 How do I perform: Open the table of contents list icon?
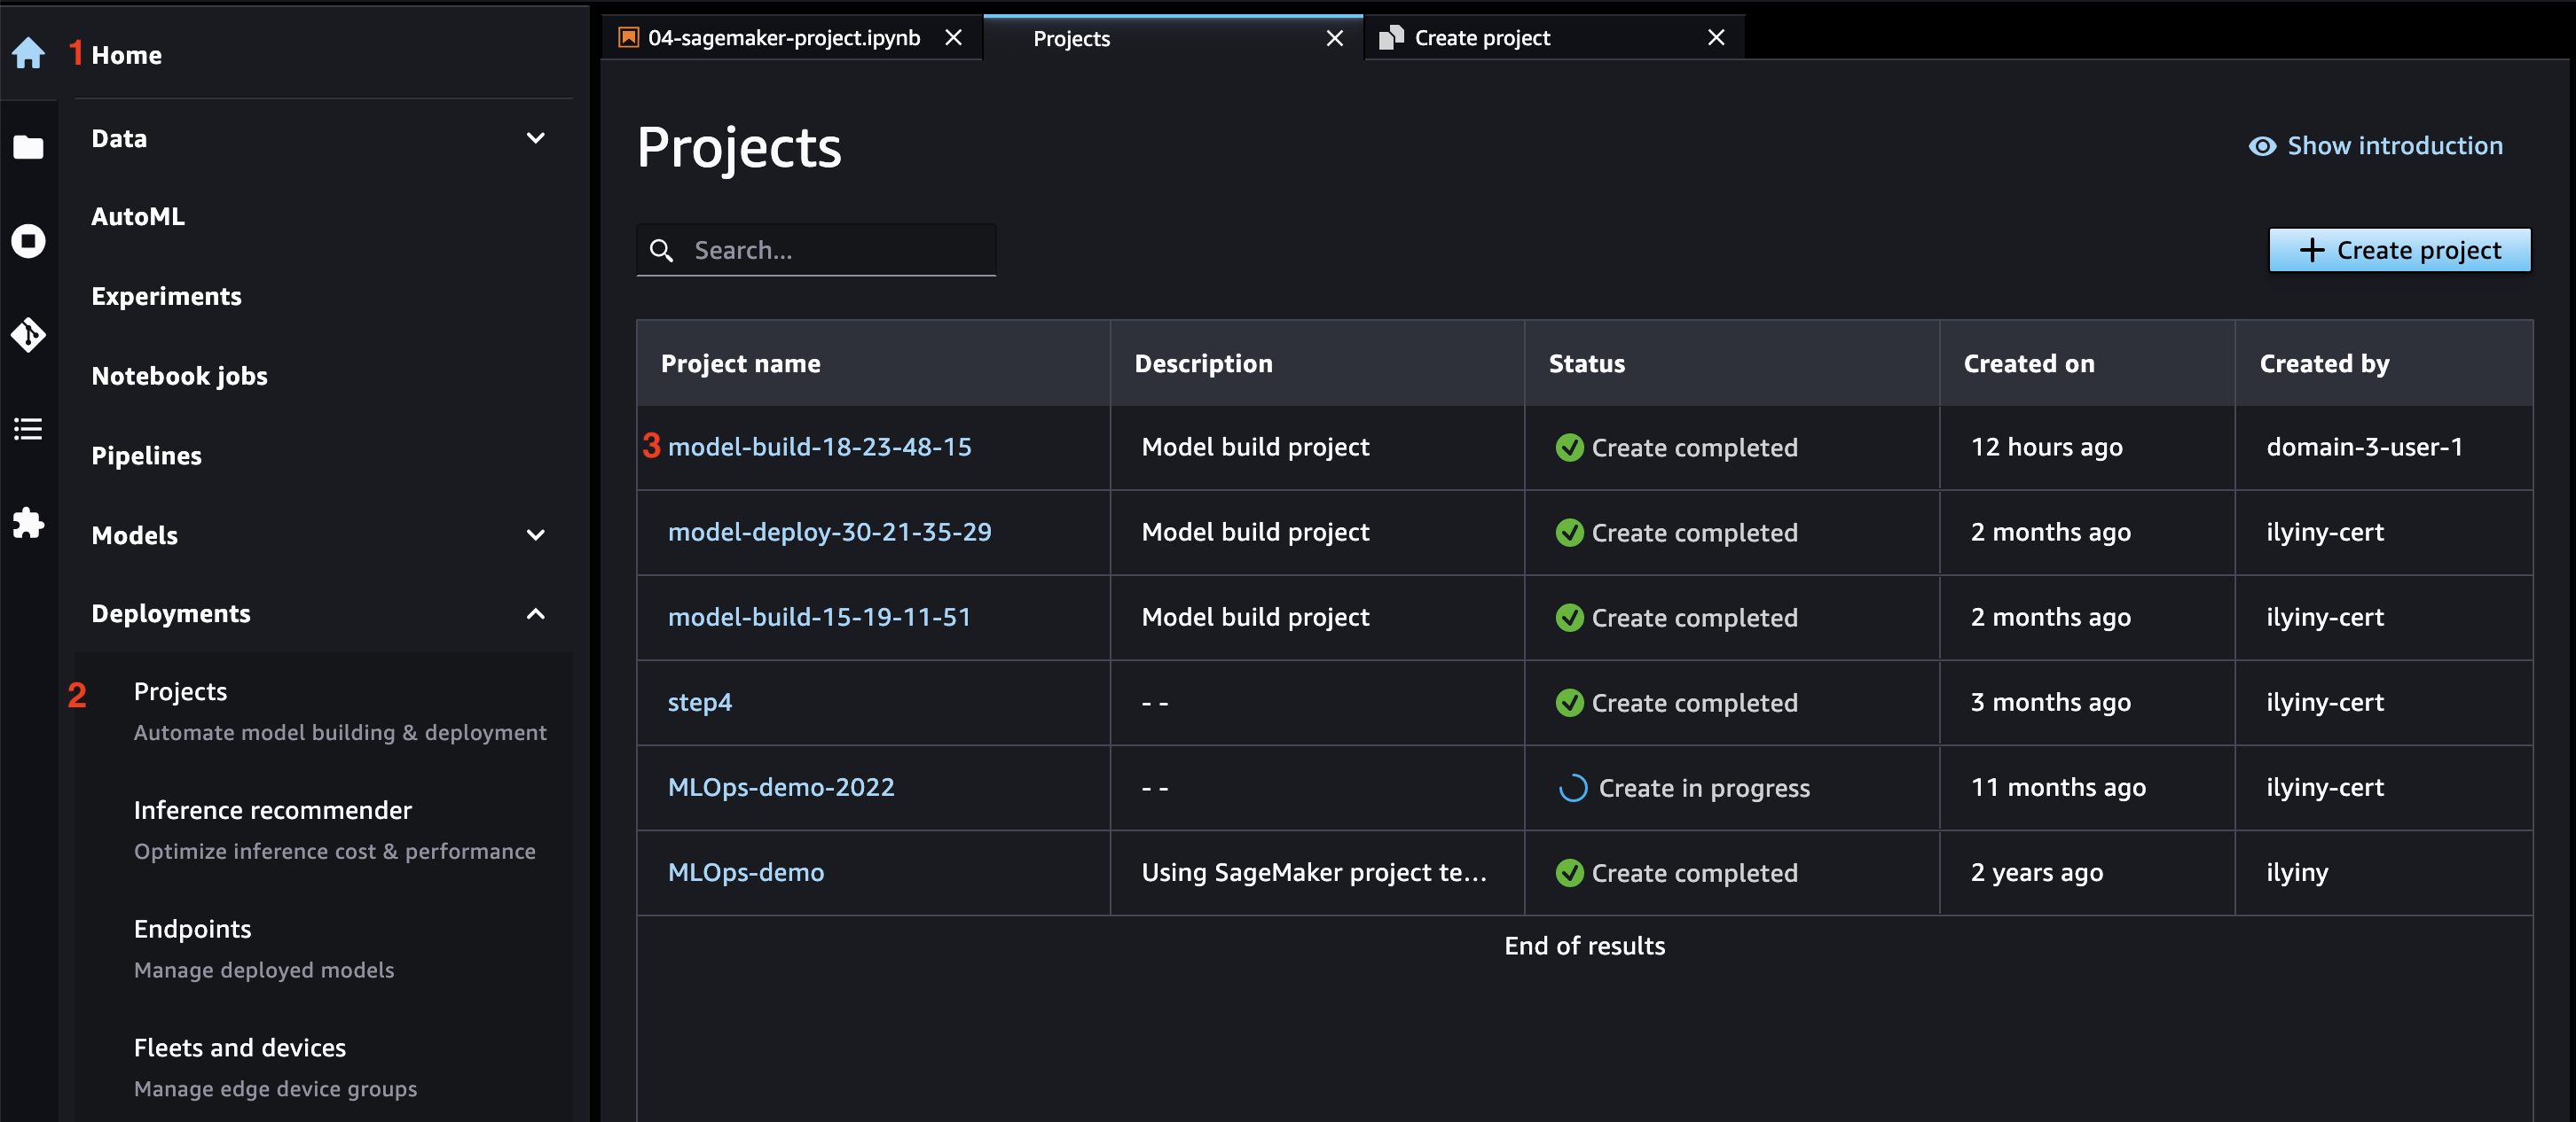28,429
